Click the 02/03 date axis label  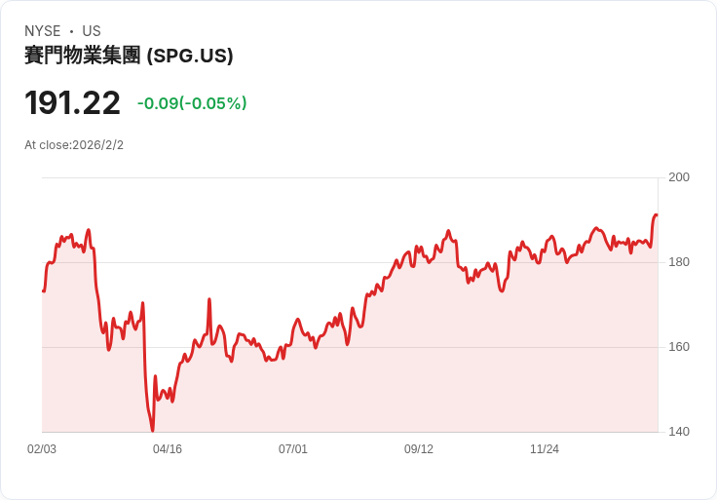pyautogui.click(x=42, y=449)
